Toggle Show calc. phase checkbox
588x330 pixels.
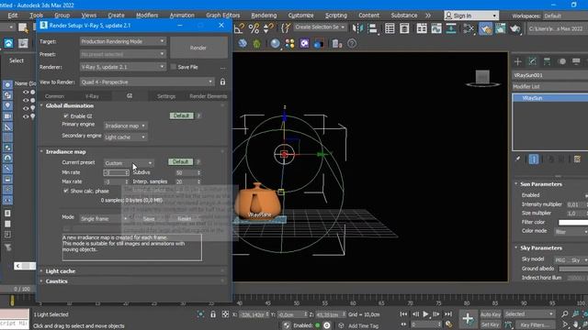(66, 191)
